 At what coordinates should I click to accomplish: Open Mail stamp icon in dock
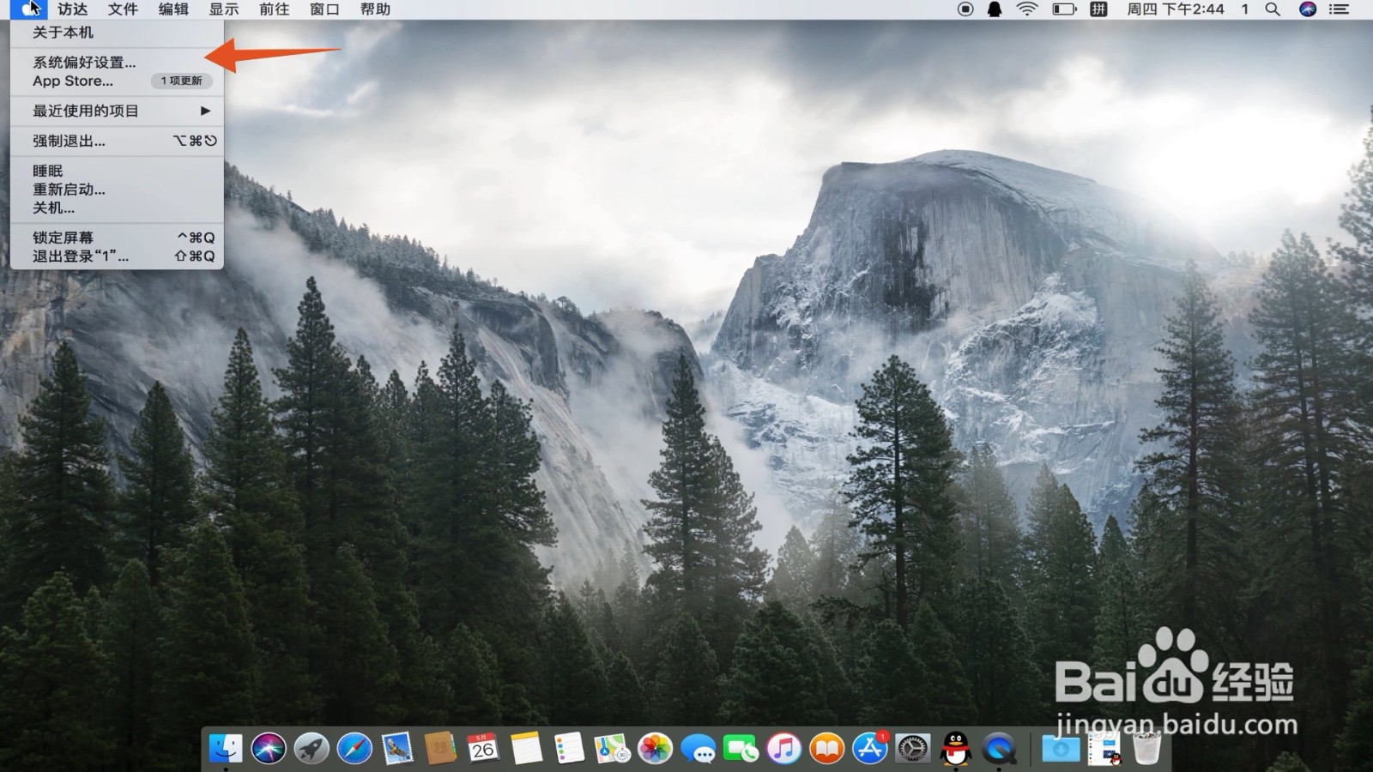click(x=397, y=749)
